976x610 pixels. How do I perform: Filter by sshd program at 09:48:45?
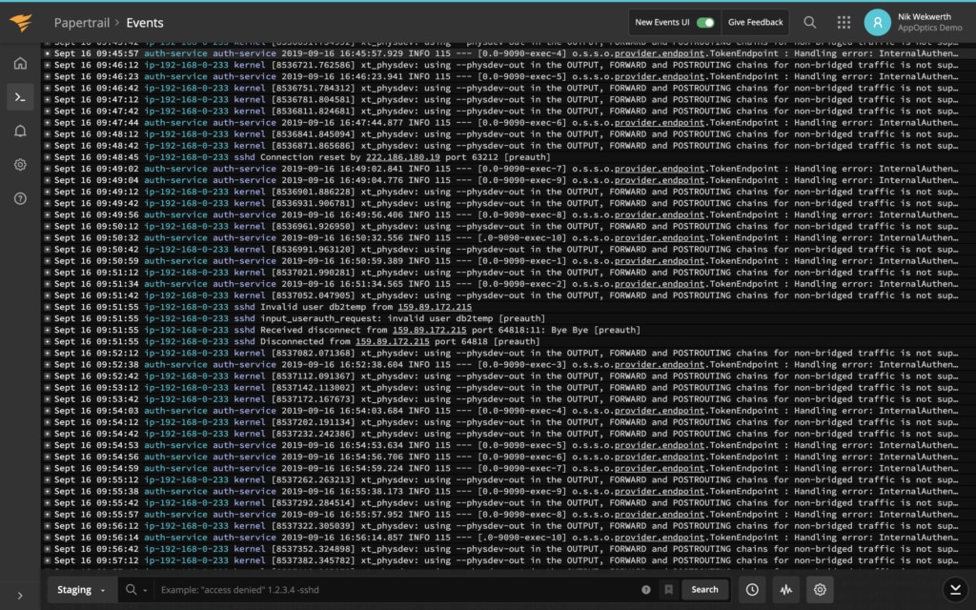[245, 157]
